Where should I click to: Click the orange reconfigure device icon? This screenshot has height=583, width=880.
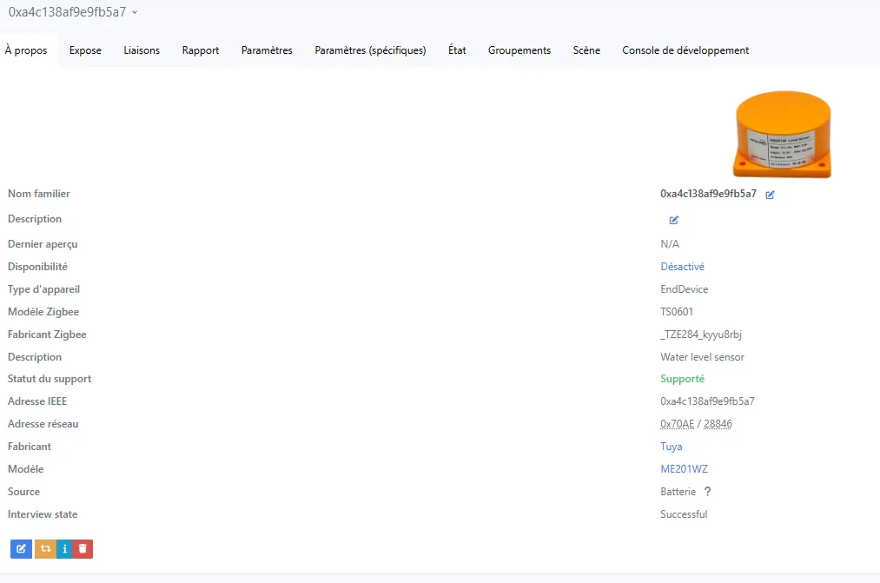(x=44, y=549)
